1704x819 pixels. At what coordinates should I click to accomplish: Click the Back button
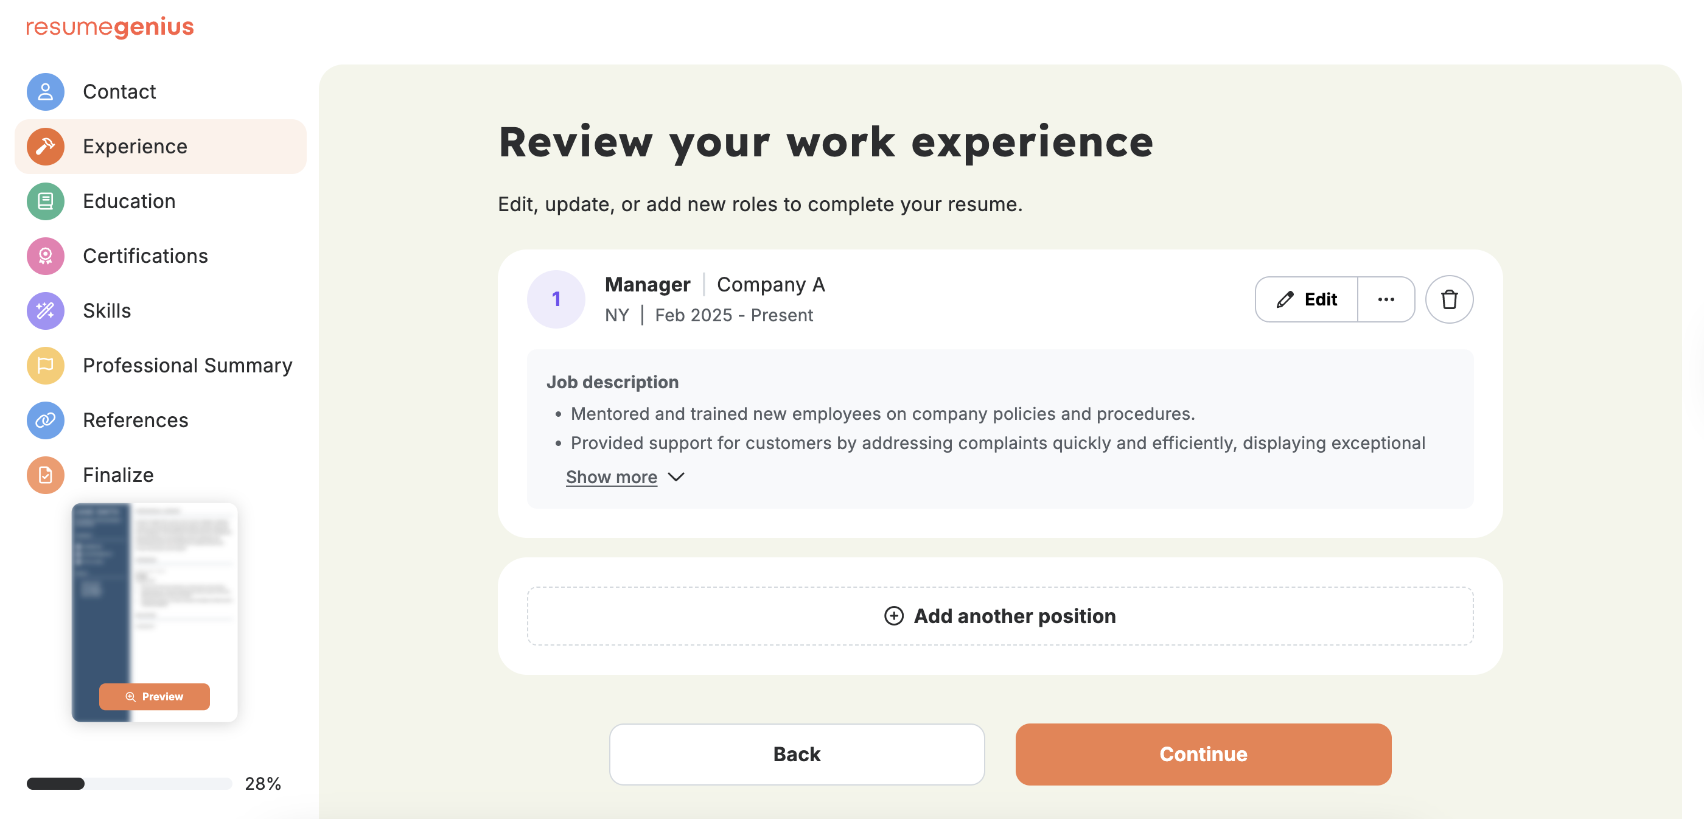click(x=797, y=753)
